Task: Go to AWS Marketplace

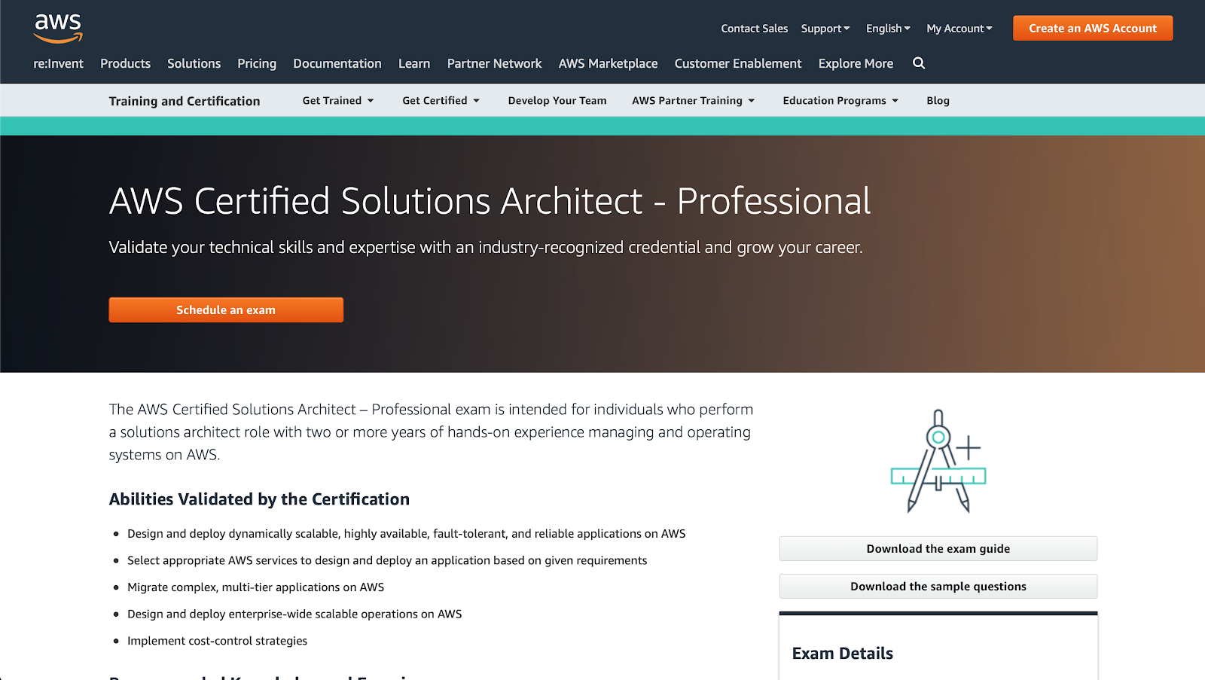Action: click(x=608, y=64)
